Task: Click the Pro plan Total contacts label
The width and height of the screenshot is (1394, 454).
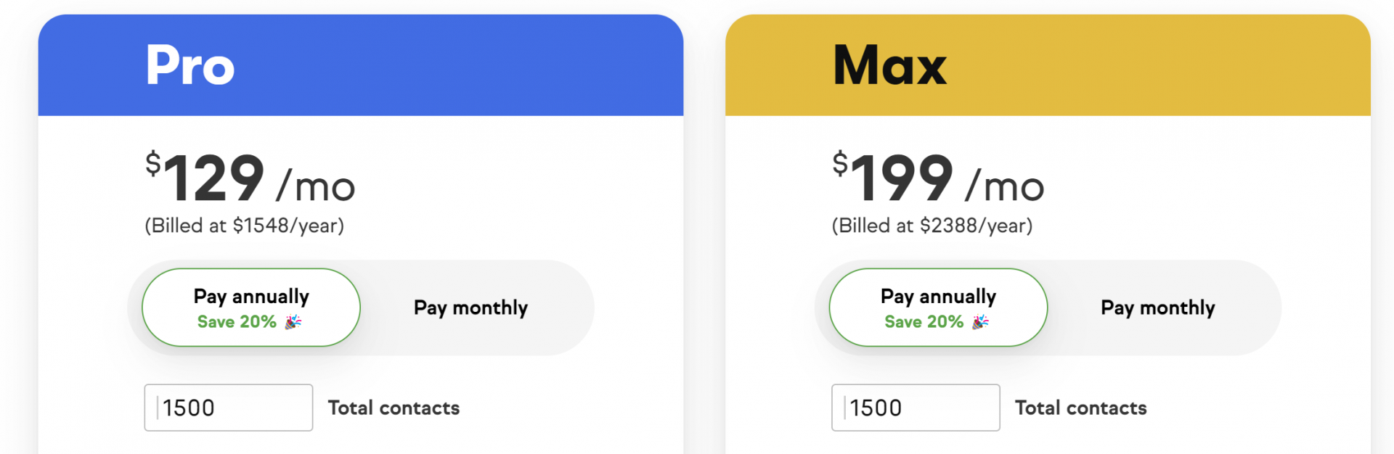Action: pyautogui.click(x=394, y=408)
